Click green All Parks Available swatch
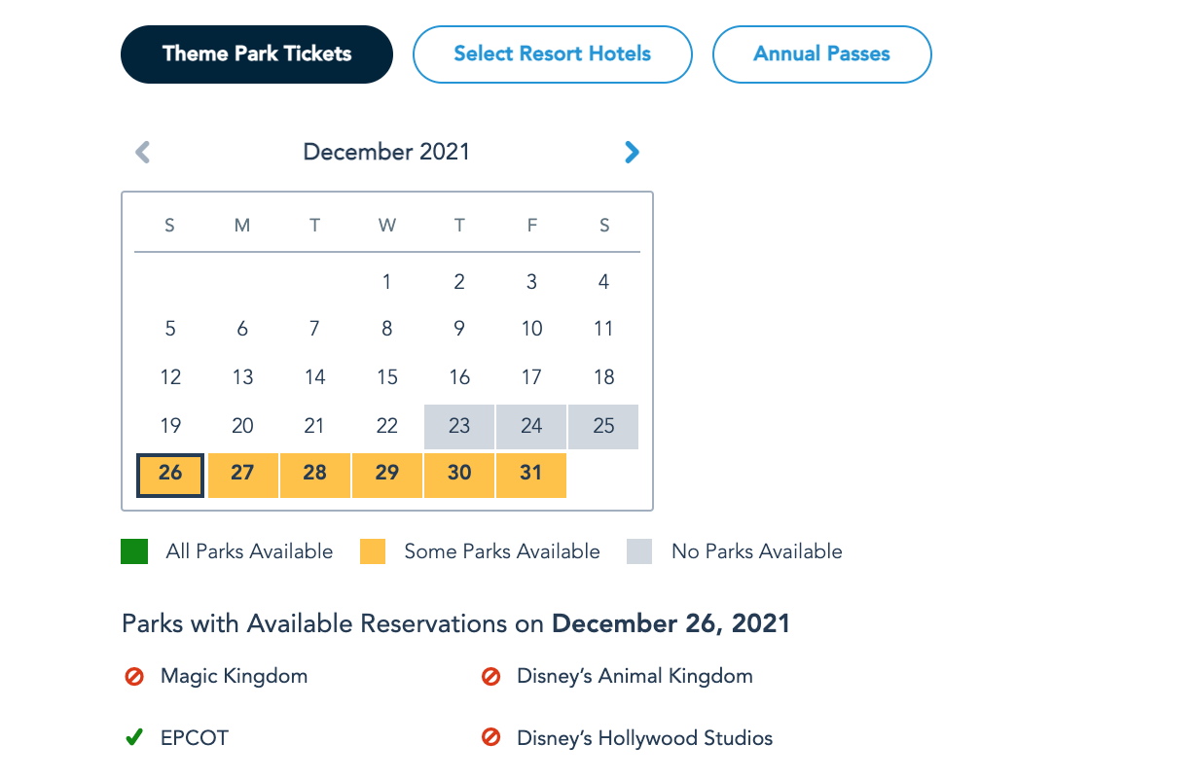 134,551
